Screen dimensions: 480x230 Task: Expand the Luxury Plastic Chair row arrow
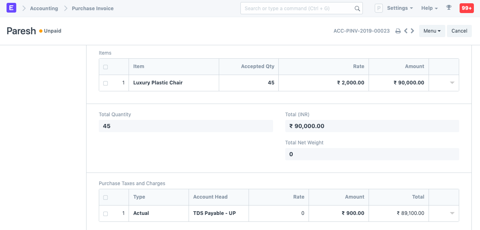pos(452,83)
